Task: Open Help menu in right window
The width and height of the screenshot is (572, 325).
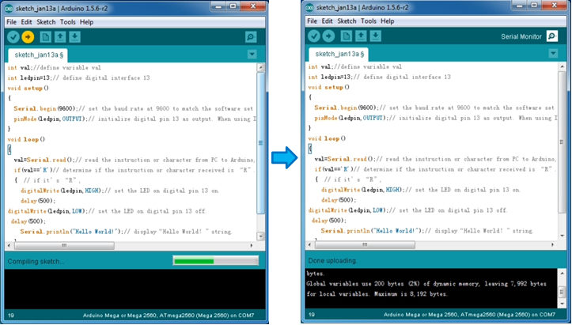Action: click(x=387, y=21)
